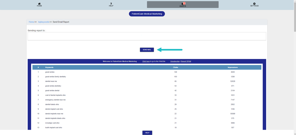Select the keyword 'dental implants toledo ohio'
296x135 pixels.
pos(55,118)
